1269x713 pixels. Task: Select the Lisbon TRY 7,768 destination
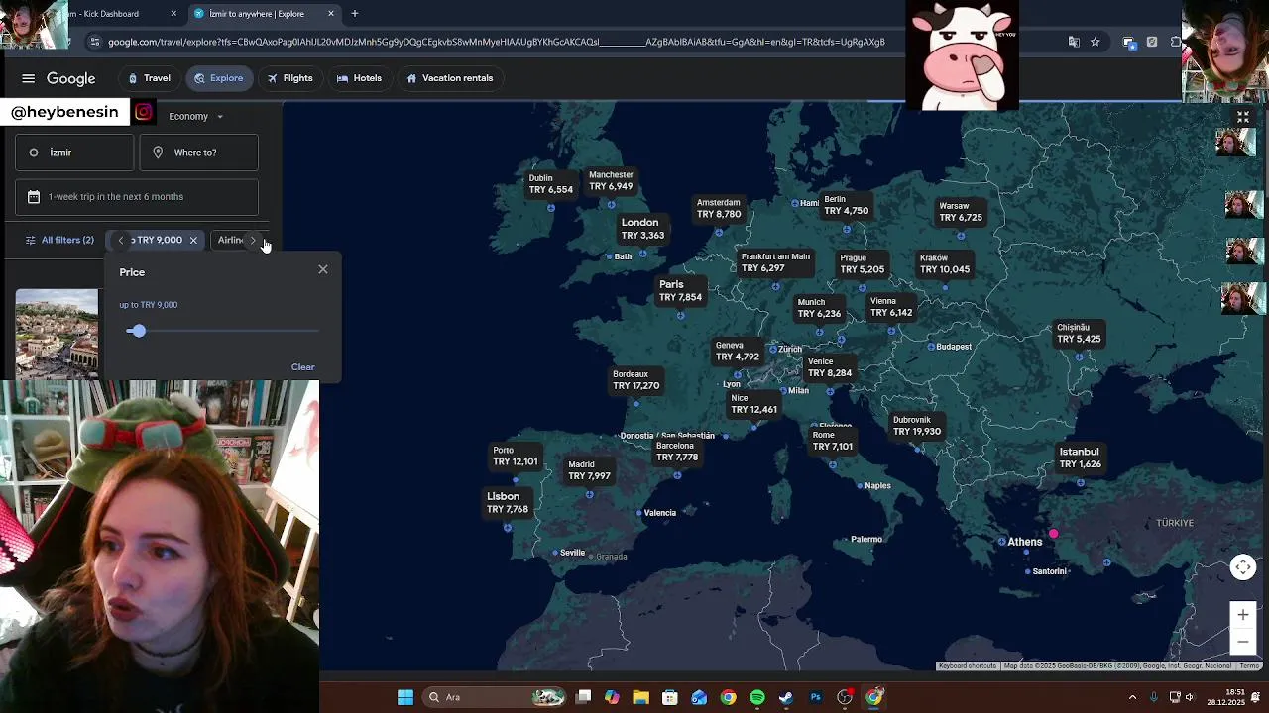coord(507,502)
